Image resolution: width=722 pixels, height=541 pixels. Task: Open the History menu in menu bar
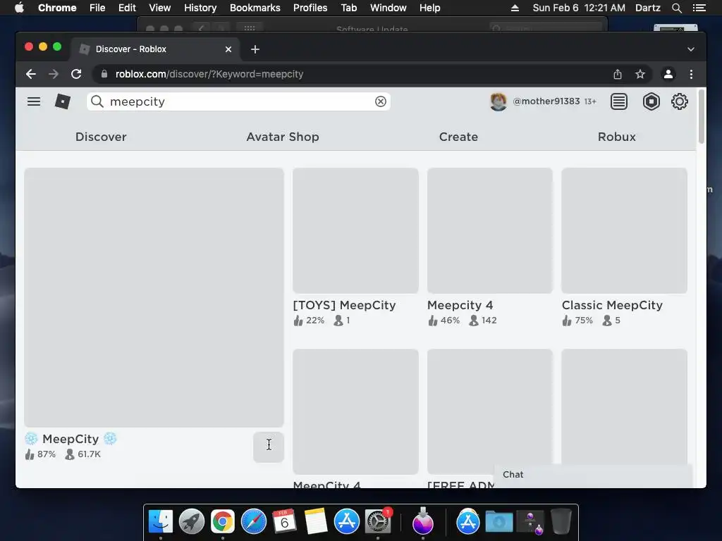click(x=200, y=8)
